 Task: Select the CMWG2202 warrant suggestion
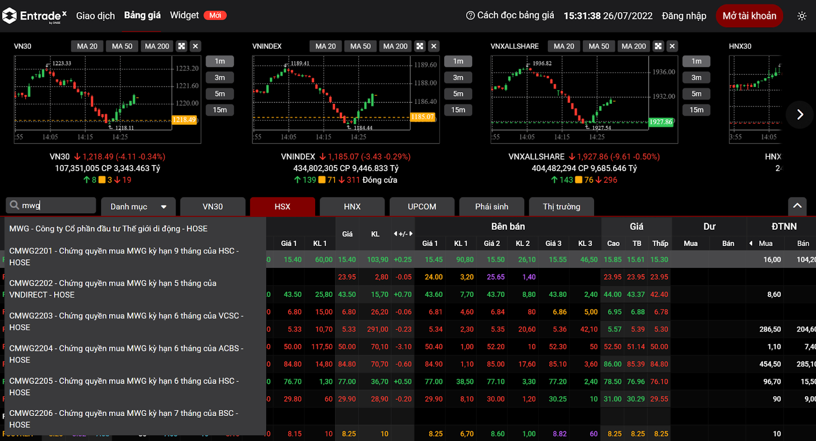(135, 289)
